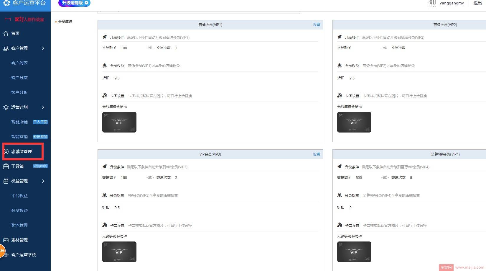
Task: Click VIP4 交易额 value 500
Action: (x=359, y=178)
